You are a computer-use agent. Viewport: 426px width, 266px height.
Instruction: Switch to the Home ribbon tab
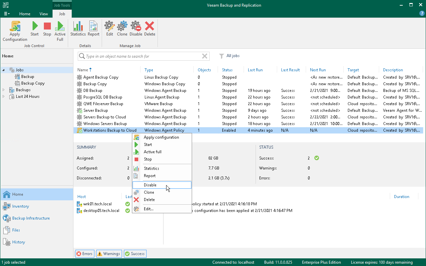coord(25,14)
